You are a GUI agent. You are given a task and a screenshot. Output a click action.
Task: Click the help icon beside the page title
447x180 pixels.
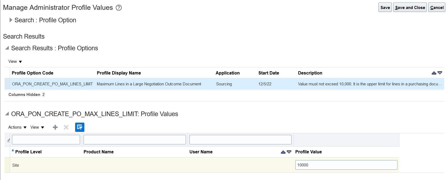119,8
